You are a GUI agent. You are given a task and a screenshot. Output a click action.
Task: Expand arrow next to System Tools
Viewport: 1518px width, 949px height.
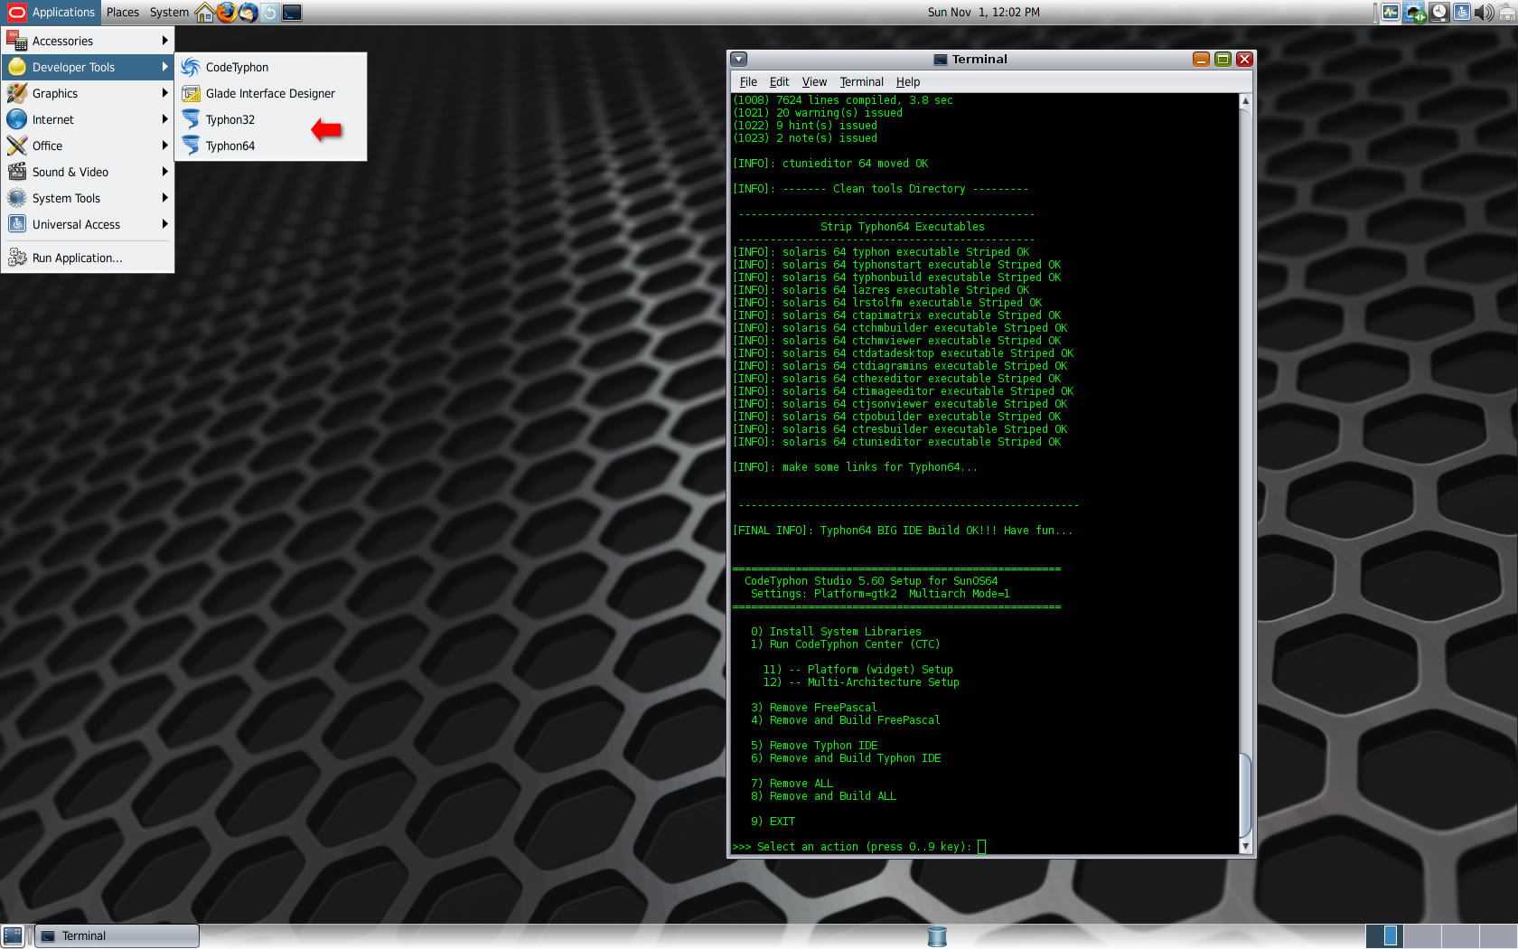(164, 198)
